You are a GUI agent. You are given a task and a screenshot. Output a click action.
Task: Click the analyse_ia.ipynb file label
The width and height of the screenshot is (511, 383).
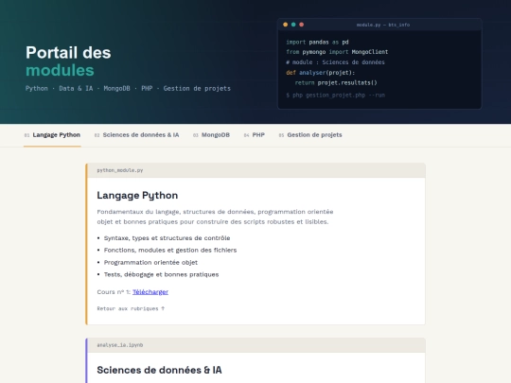pos(120,345)
